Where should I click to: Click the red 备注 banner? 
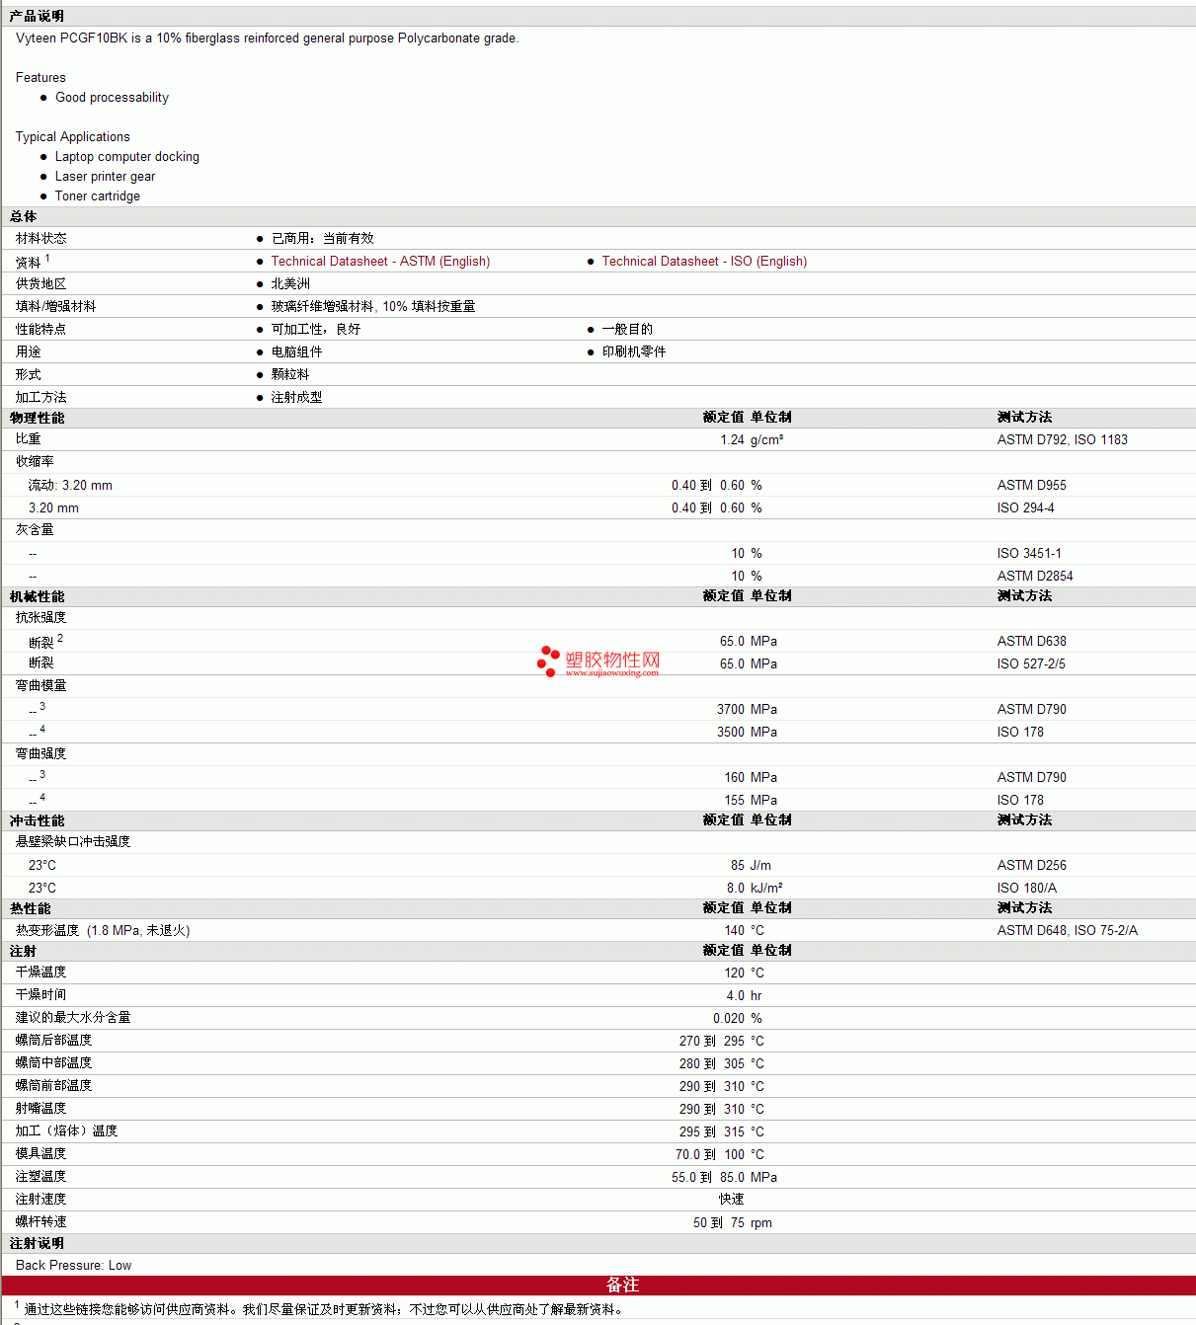(x=598, y=1286)
